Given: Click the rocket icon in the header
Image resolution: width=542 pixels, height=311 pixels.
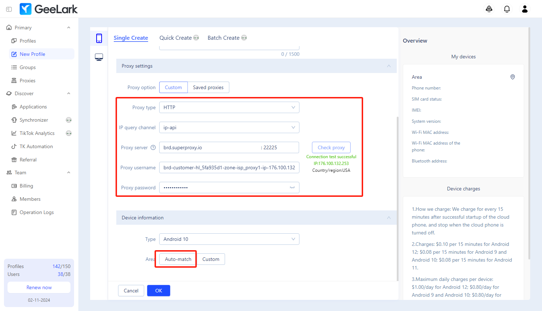Looking at the screenshot, I should [x=489, y=9].
